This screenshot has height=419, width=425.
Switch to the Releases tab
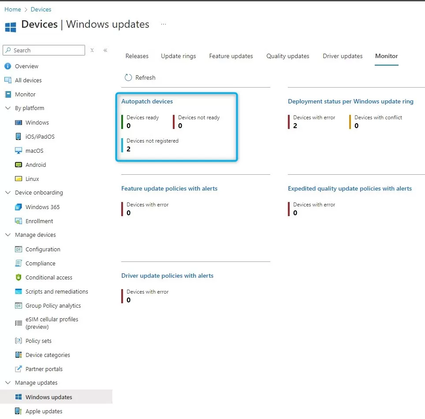[137, 56]
